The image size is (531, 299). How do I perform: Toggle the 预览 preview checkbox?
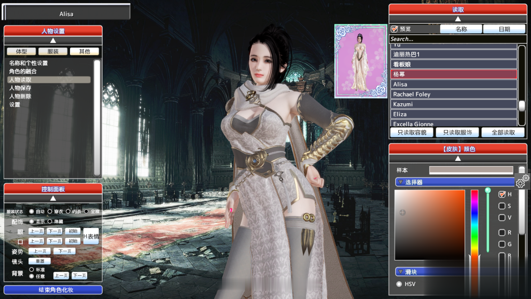(395, 30)
